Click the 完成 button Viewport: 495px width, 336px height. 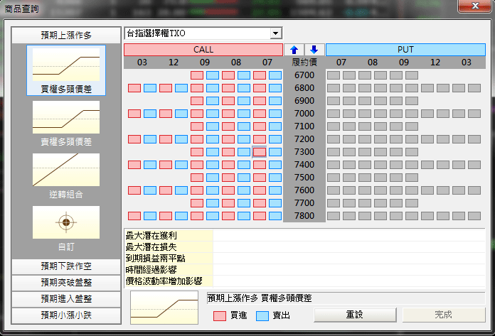pos(443,314)
